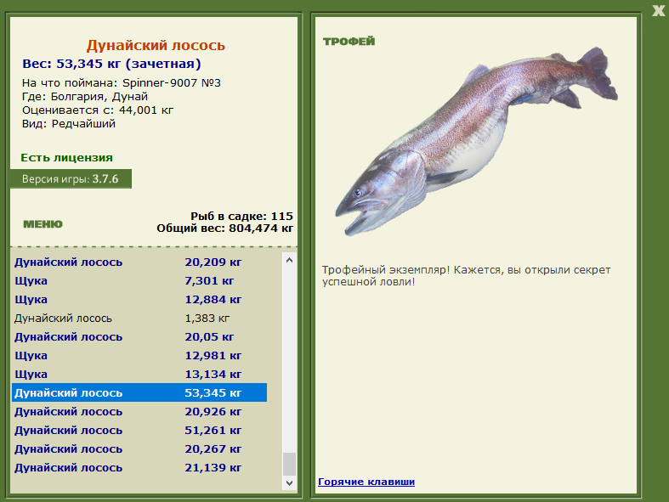
Task: Click the Рыб в садке: 115 text
Action: (x=241, y=217)
